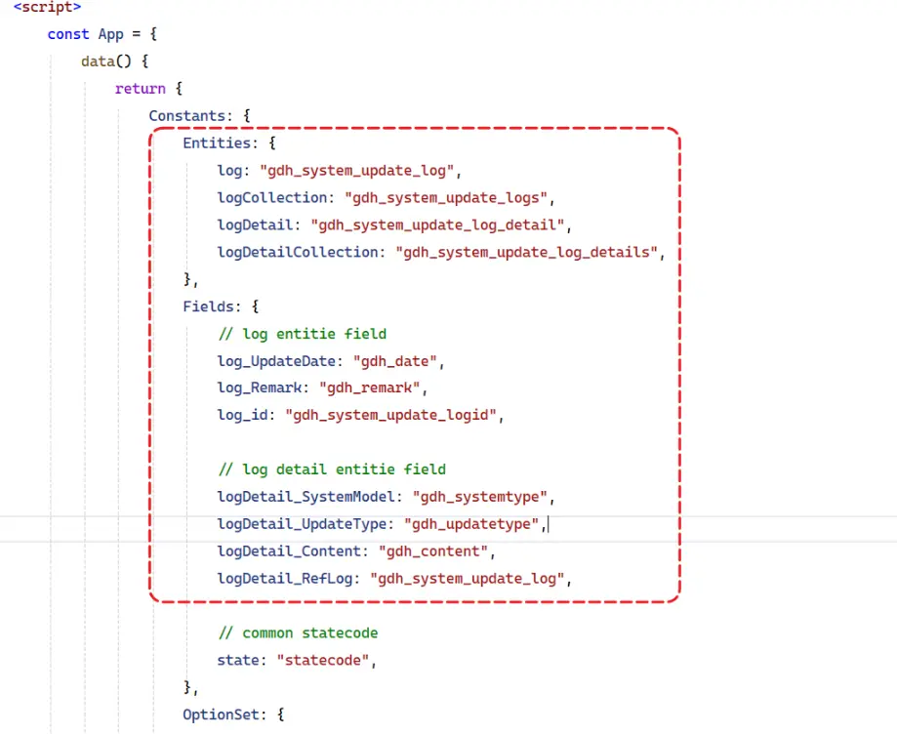Click the App constant name
897x734 pixels.
pos(111,34)
